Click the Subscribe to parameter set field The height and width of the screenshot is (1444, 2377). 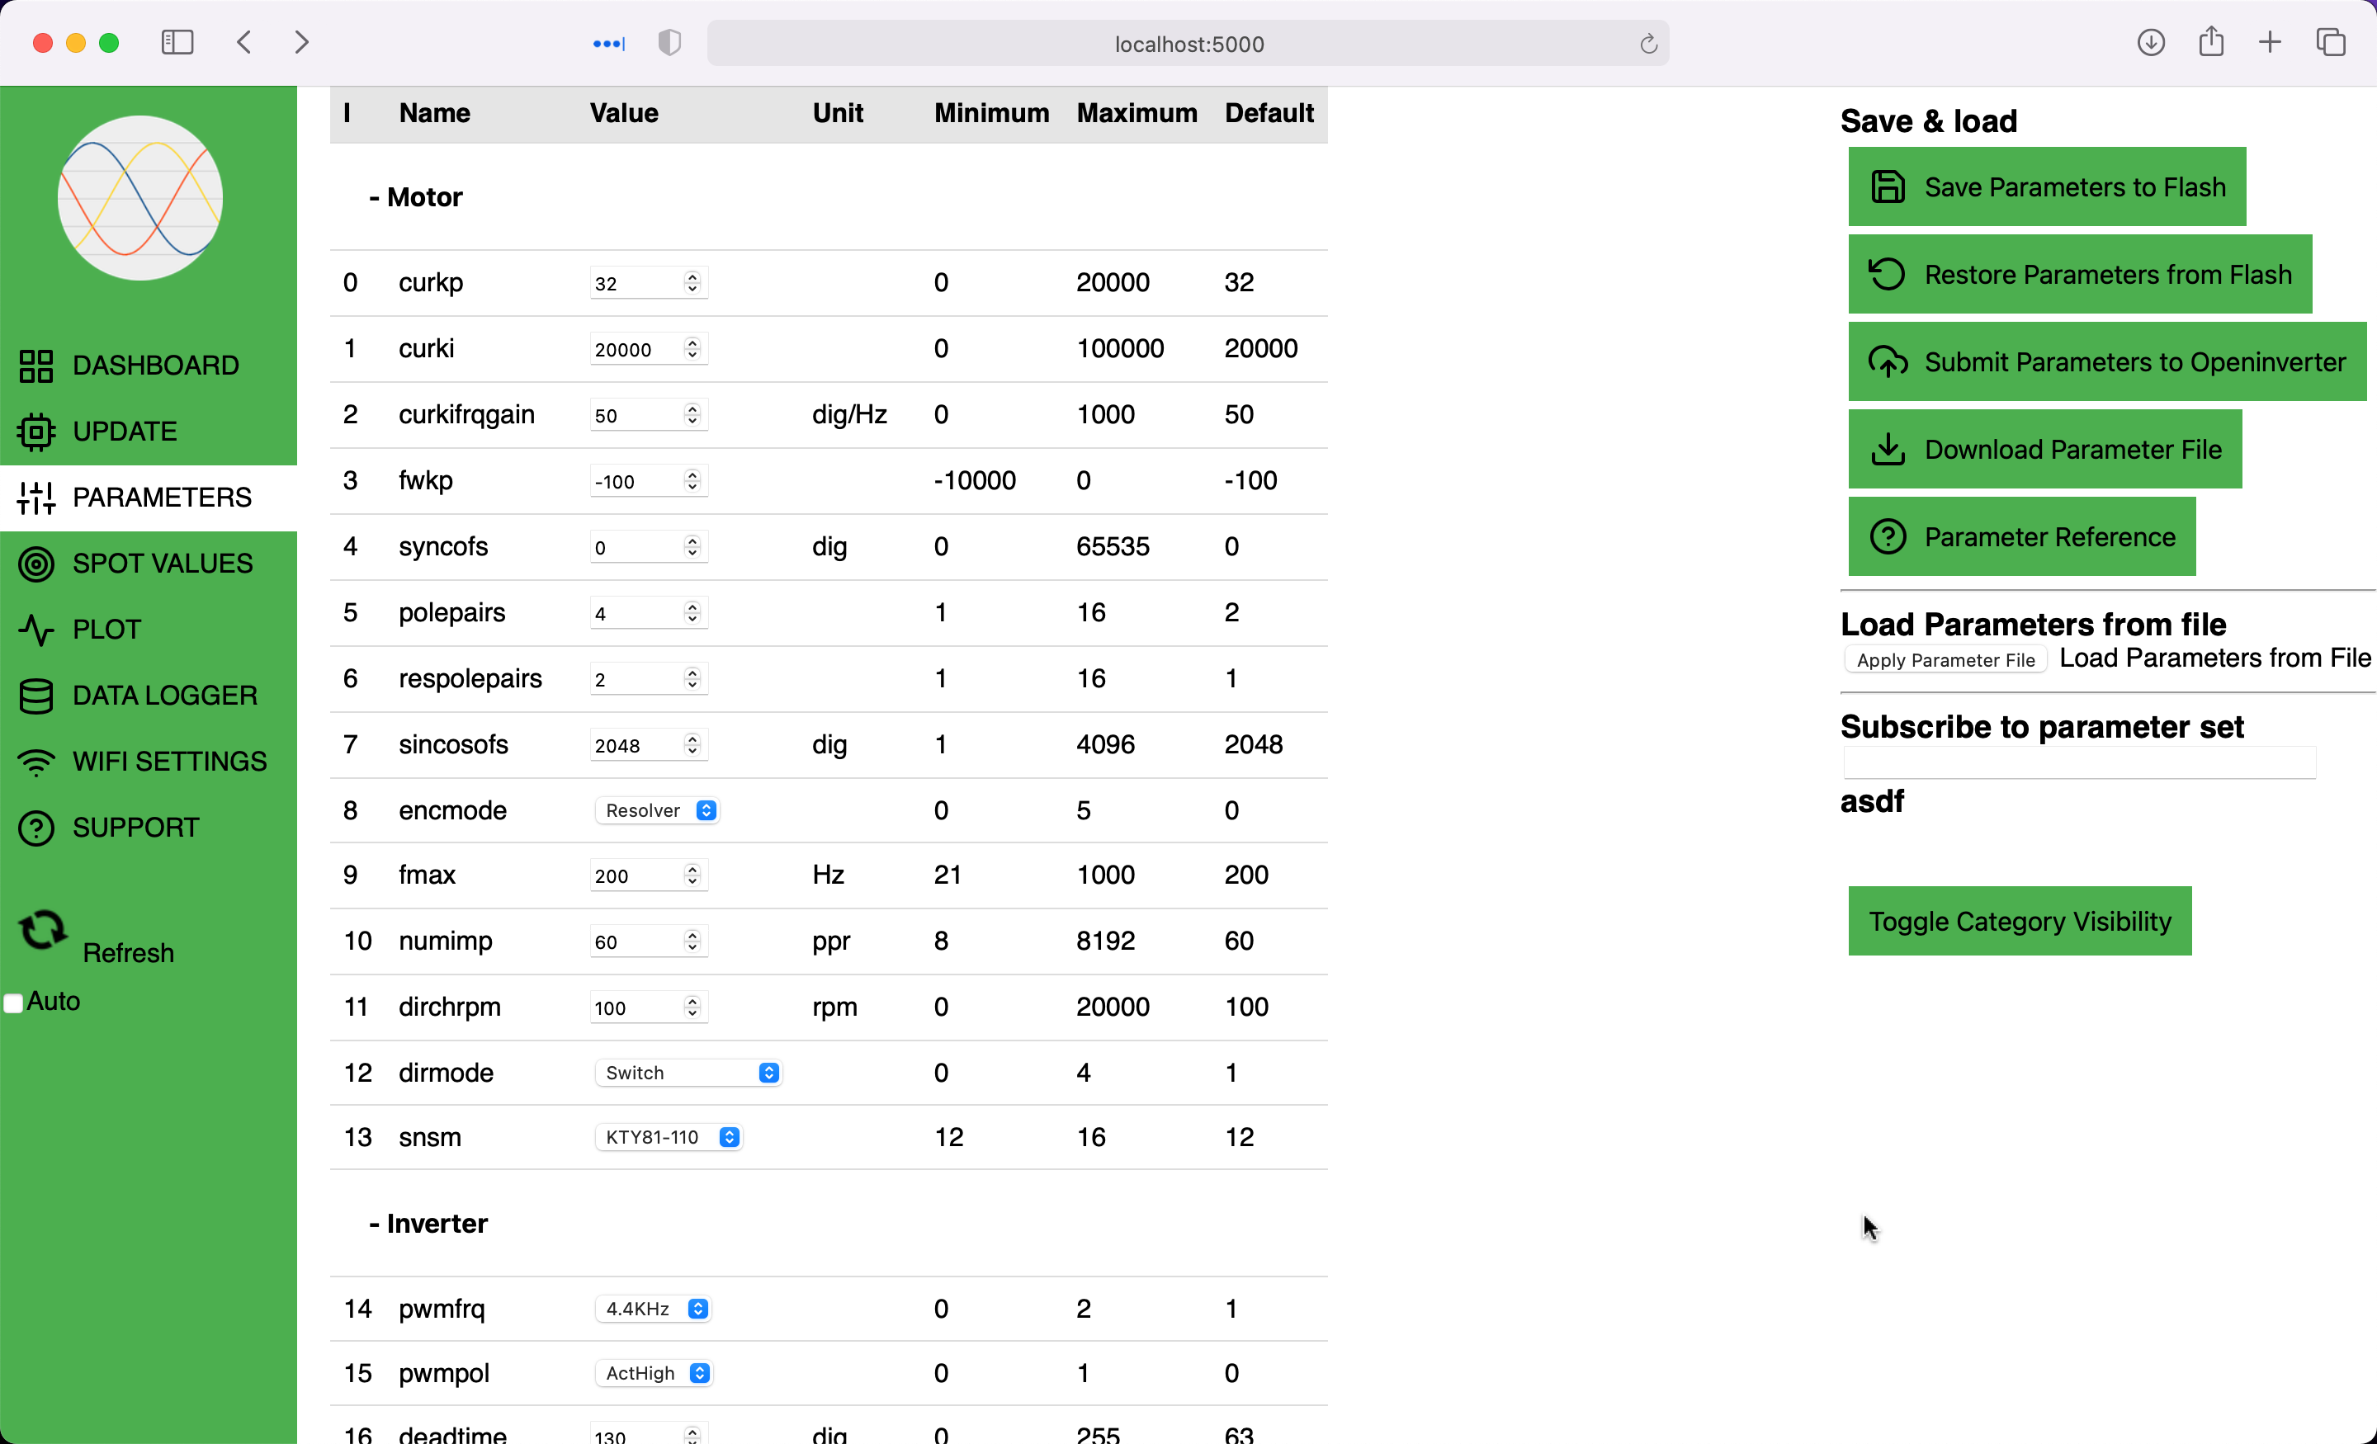pos(2079,763)
